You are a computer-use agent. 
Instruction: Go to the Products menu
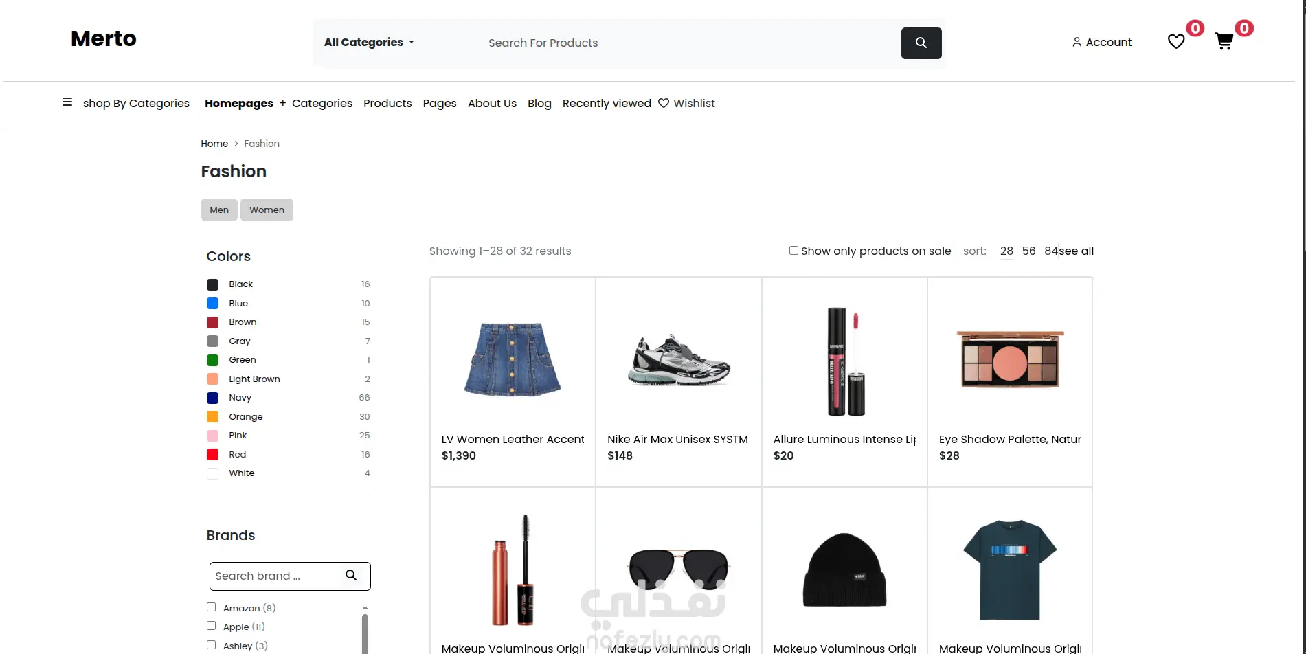387,103
